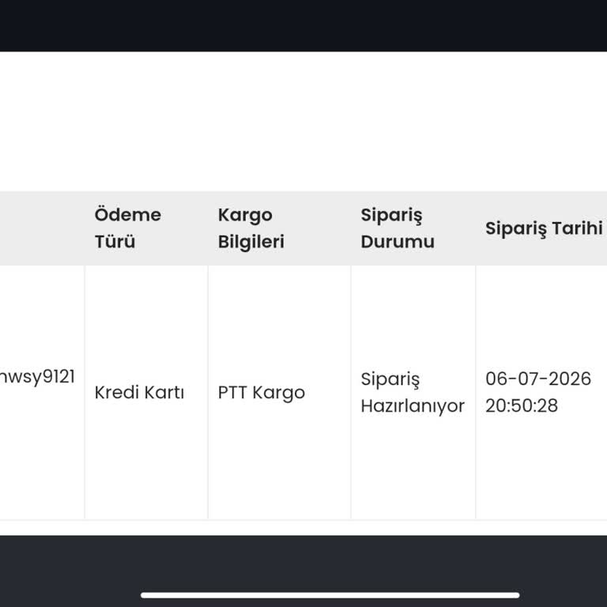The height and width of the screenshot is (607, 607).
Task: Select the order date 06-07-2026
Action: click(x=538, y=379)
